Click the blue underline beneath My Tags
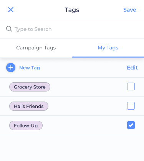 pyautogui.click(x=108, y=57)
